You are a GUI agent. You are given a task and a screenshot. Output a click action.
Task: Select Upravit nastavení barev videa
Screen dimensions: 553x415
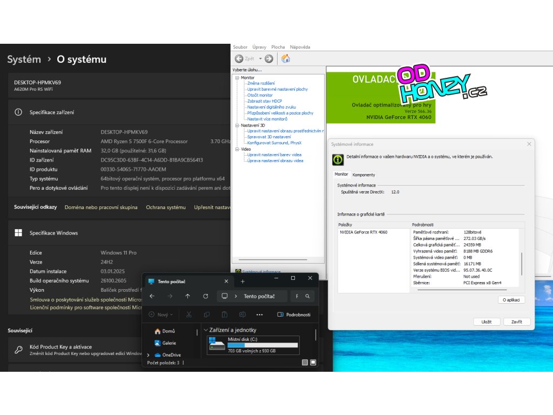(274, 155)
